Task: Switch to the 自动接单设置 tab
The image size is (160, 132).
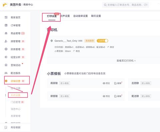Action: click(81, 16)
